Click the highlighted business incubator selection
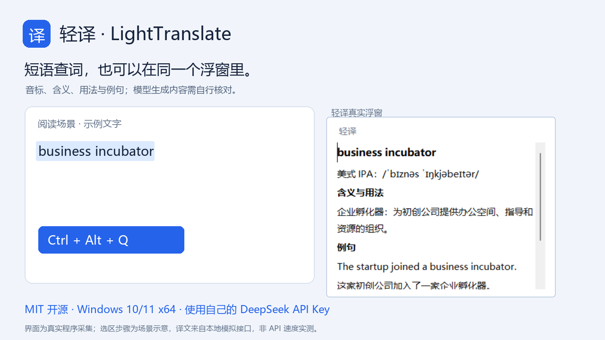Viewport: 605px width, 340px height. (x=95, y=151)
